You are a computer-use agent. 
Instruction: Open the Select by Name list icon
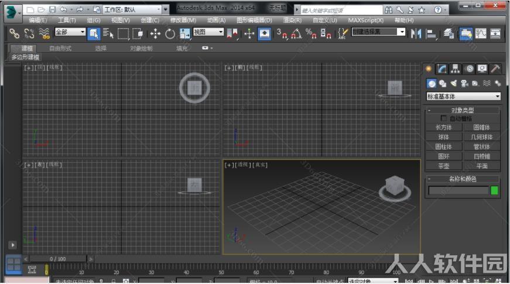[108, 33]
